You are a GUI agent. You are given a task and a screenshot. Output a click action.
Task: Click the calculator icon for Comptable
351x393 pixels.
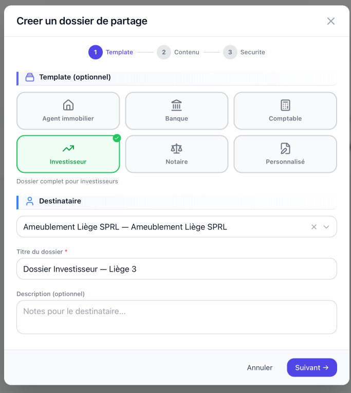(285, 105)
